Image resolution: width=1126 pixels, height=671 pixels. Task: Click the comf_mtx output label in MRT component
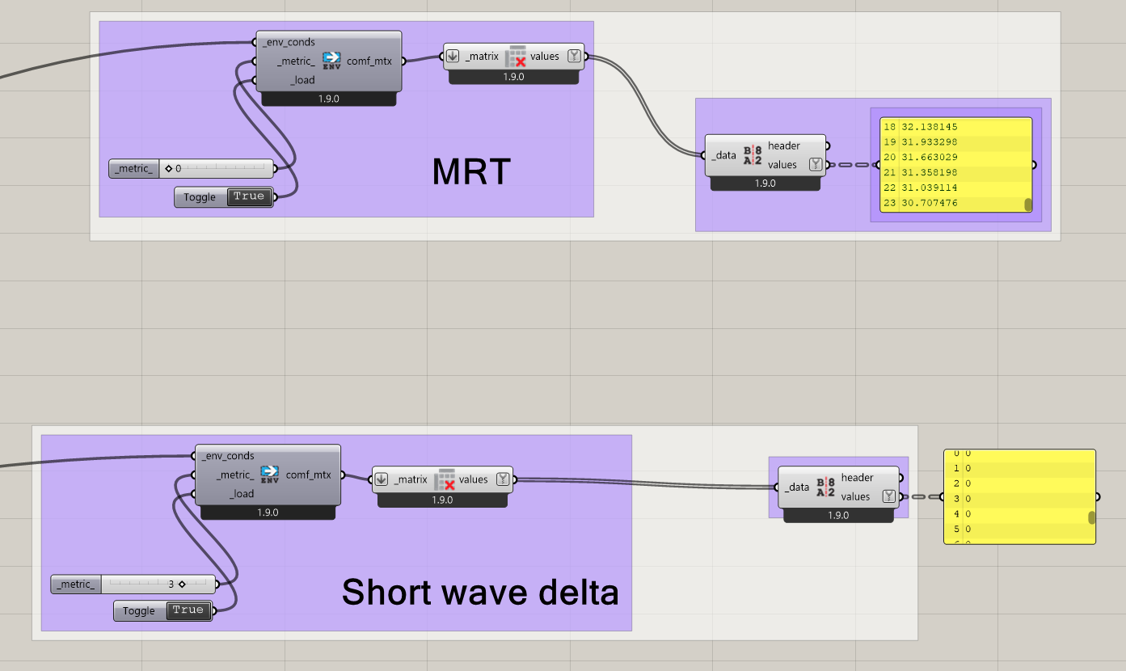[x=369, y=61]
